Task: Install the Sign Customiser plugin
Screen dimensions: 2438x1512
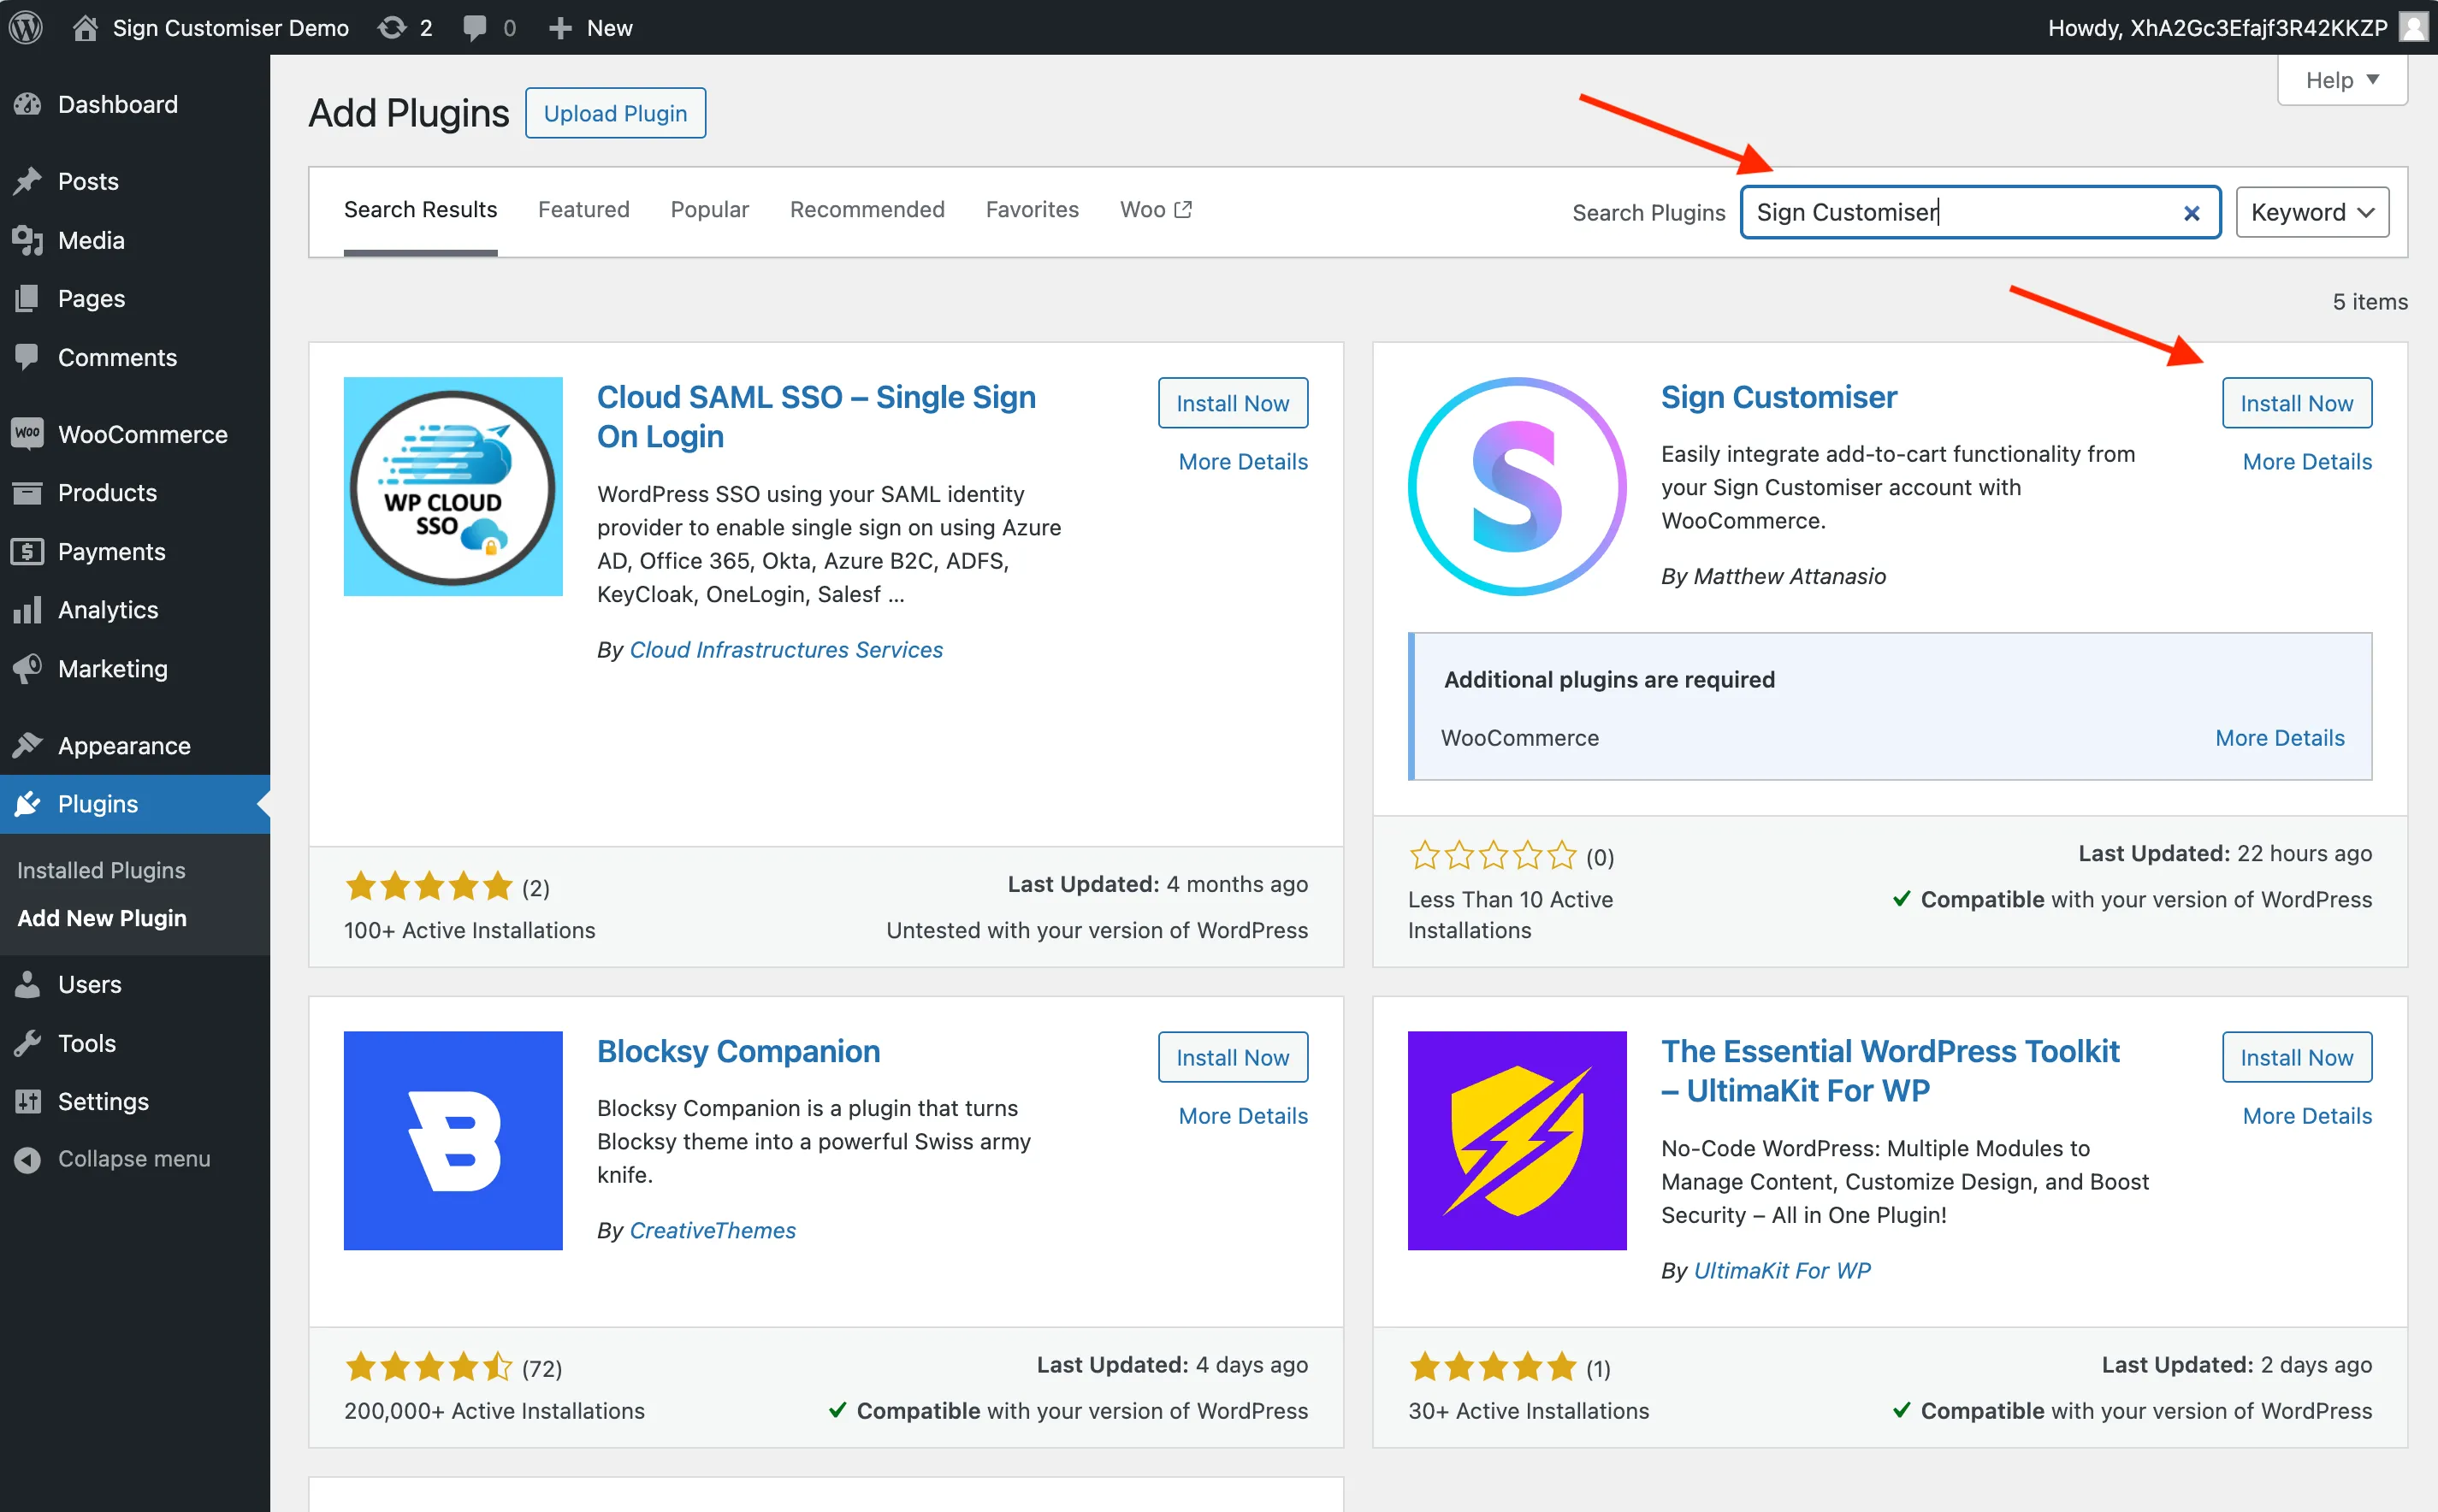Action: 2296,403
